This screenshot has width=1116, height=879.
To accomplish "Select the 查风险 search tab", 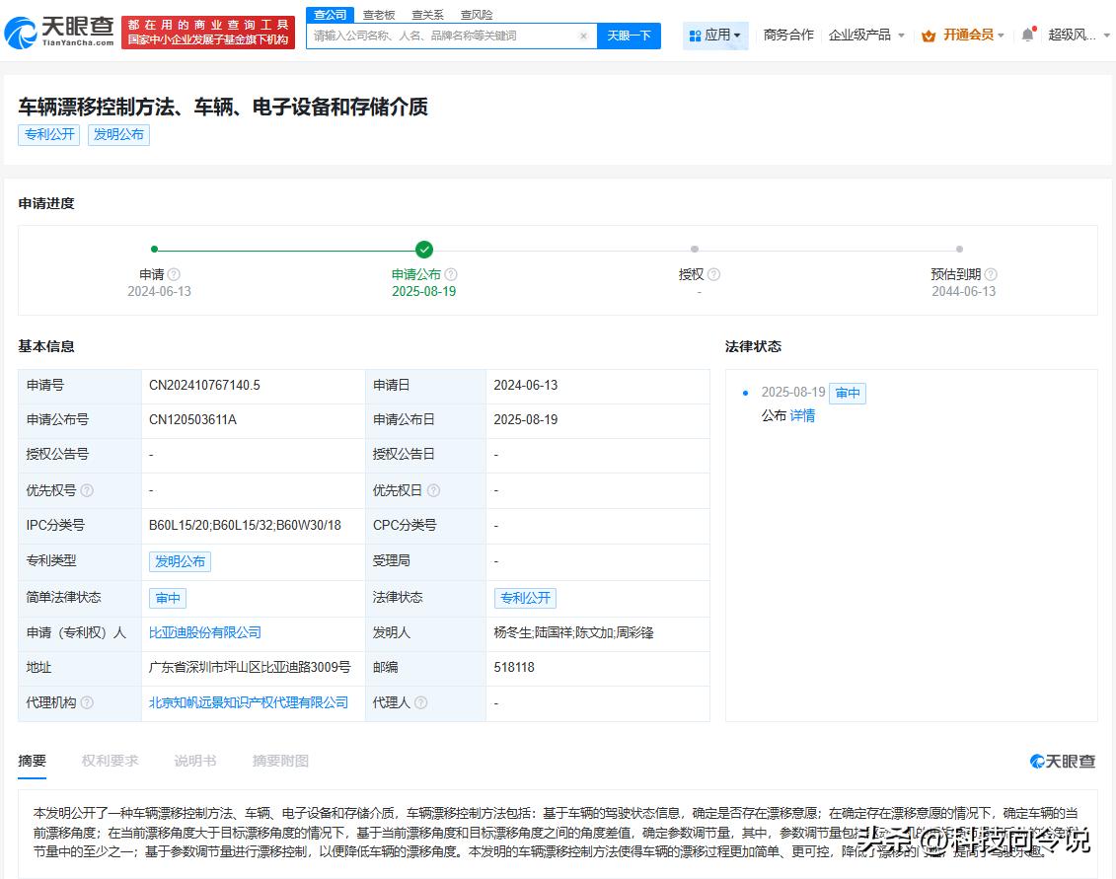I will tap(477, 15).
